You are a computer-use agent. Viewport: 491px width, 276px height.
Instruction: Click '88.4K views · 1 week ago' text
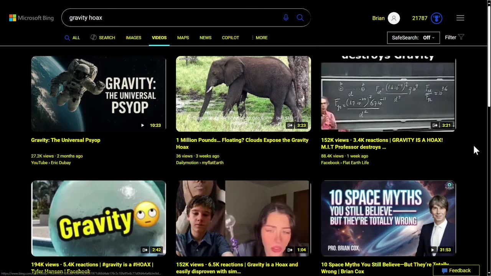[x=344, y=156]
